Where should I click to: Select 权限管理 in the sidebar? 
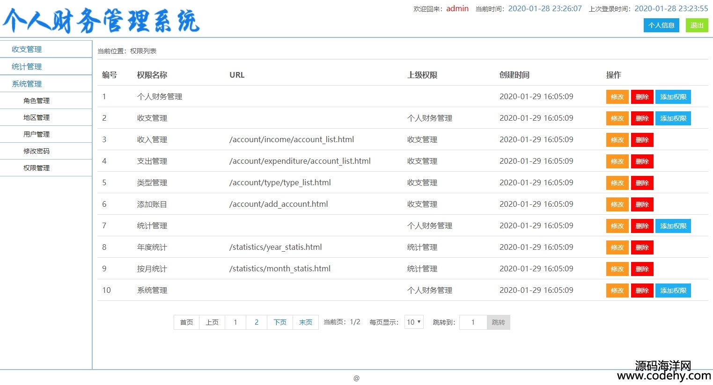(37, 168)
